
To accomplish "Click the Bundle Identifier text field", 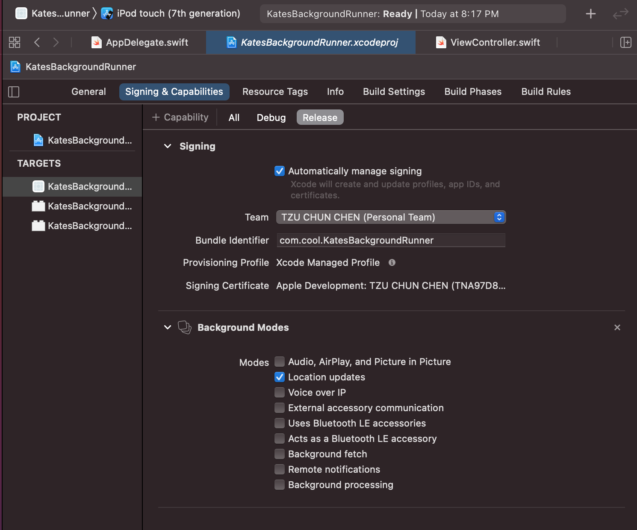I will (391, 240).
